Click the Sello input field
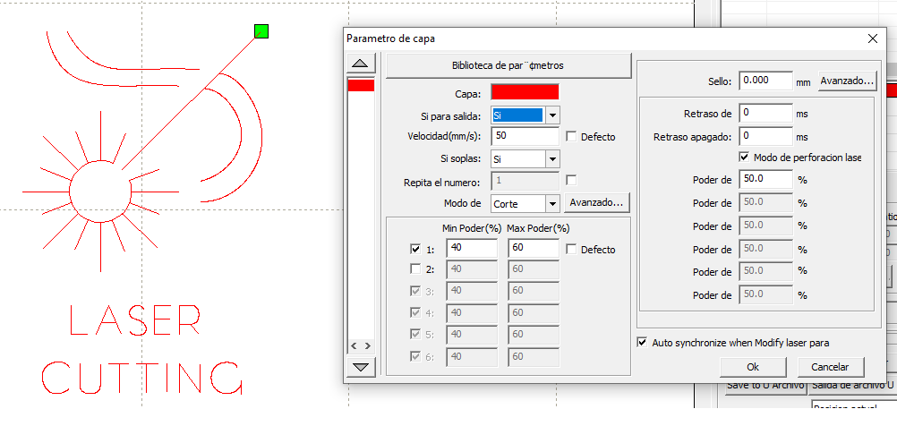This screenshot has height=426, width=897. (x=765, y=81)
